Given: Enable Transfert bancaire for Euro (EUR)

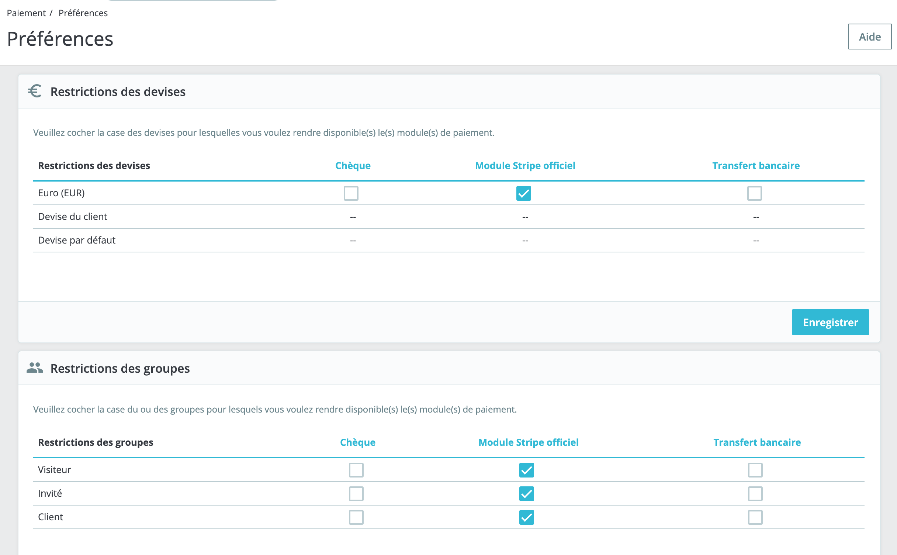Looking at the screenshot, I should 754,193.
